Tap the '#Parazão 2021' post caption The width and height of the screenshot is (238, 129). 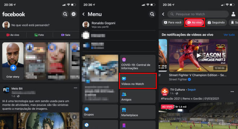[190, 99]
